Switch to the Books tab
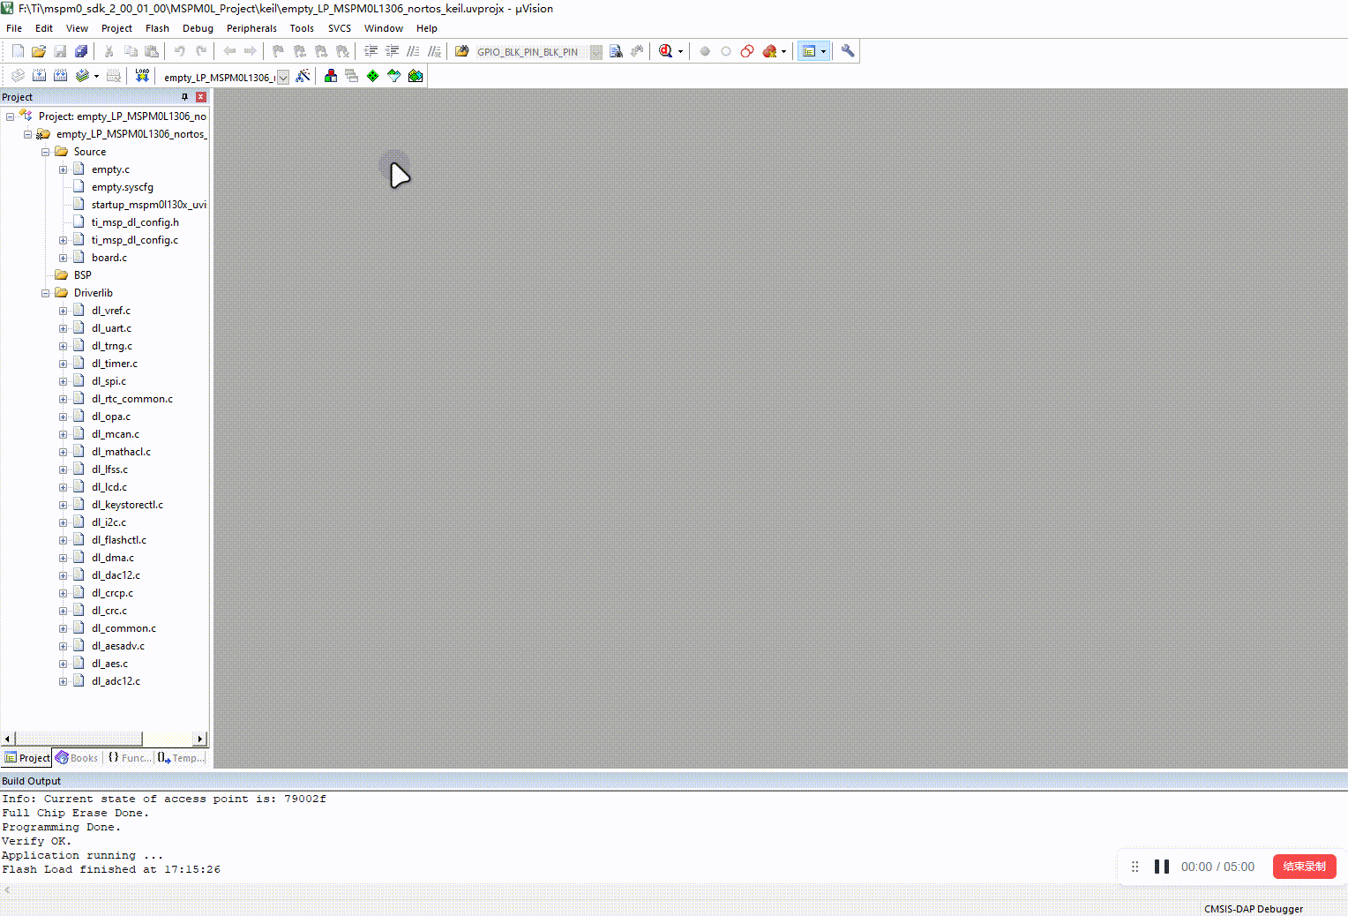1348x916 pixels. tap(77, 758)
